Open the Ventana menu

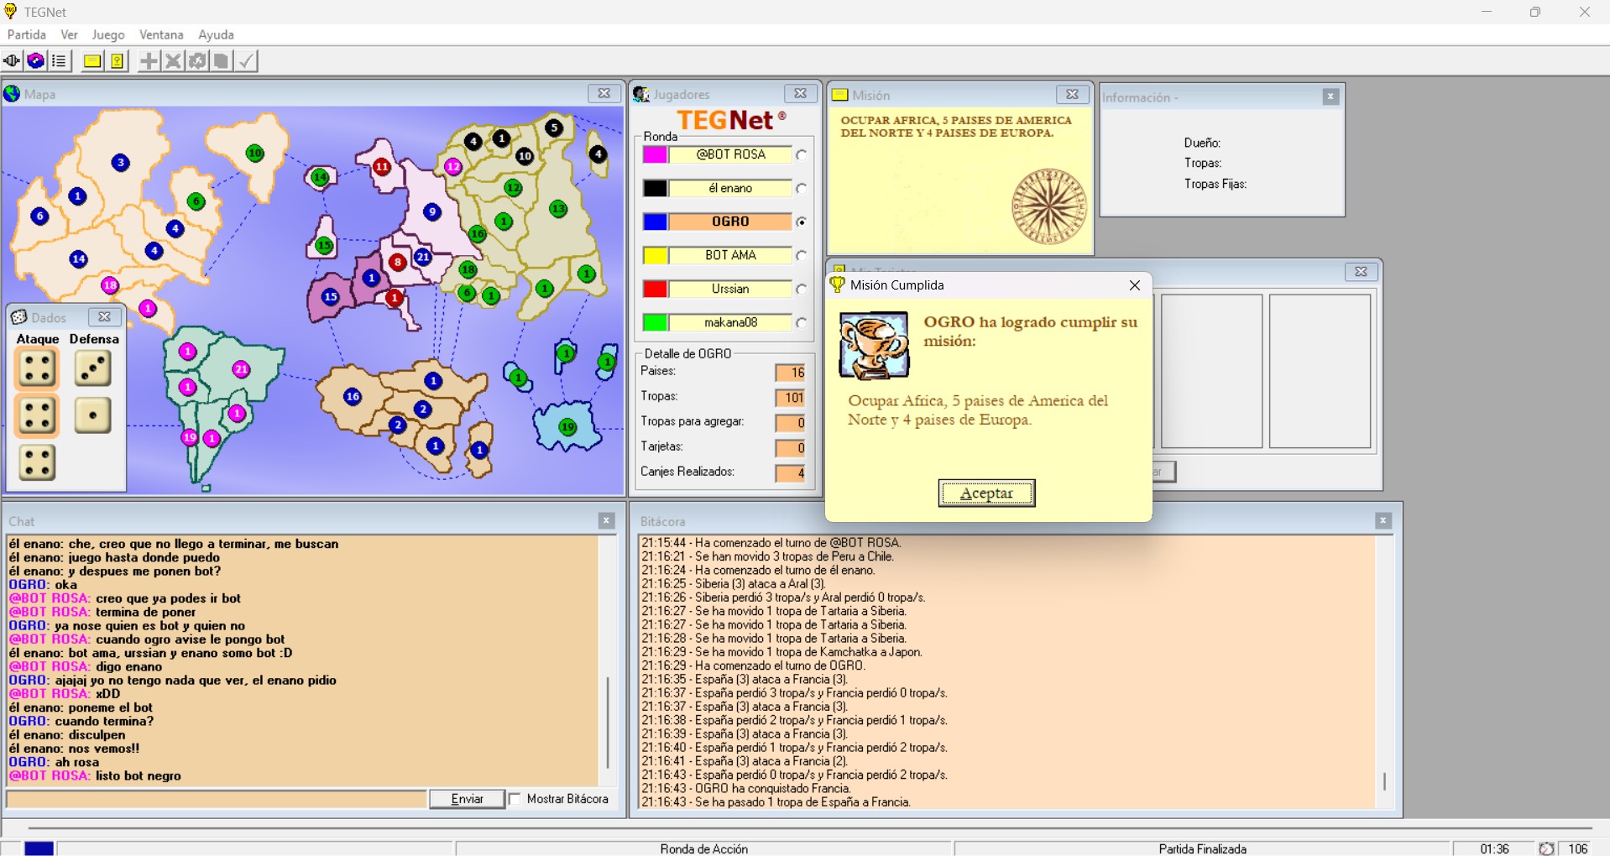pyautogui.click(x=161, y=34)
